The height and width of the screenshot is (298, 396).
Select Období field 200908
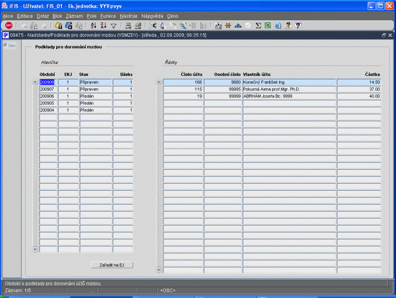click(48, 82)
